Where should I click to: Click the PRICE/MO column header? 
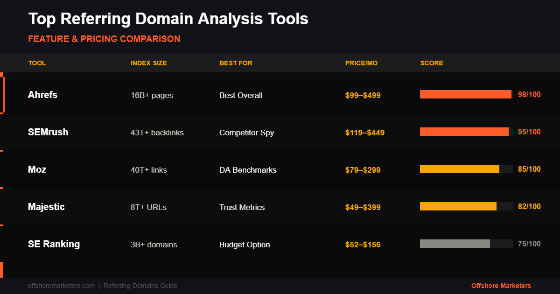(362, 63)
